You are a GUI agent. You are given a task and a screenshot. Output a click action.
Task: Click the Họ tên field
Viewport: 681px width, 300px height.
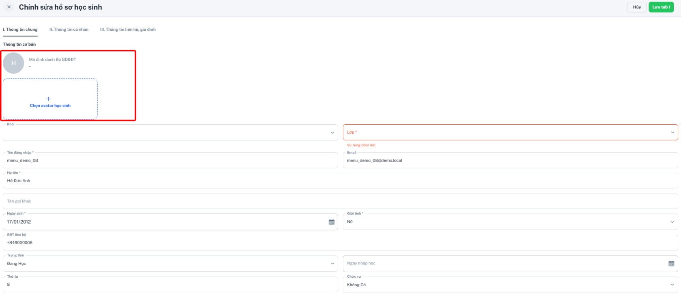point(340,181)
